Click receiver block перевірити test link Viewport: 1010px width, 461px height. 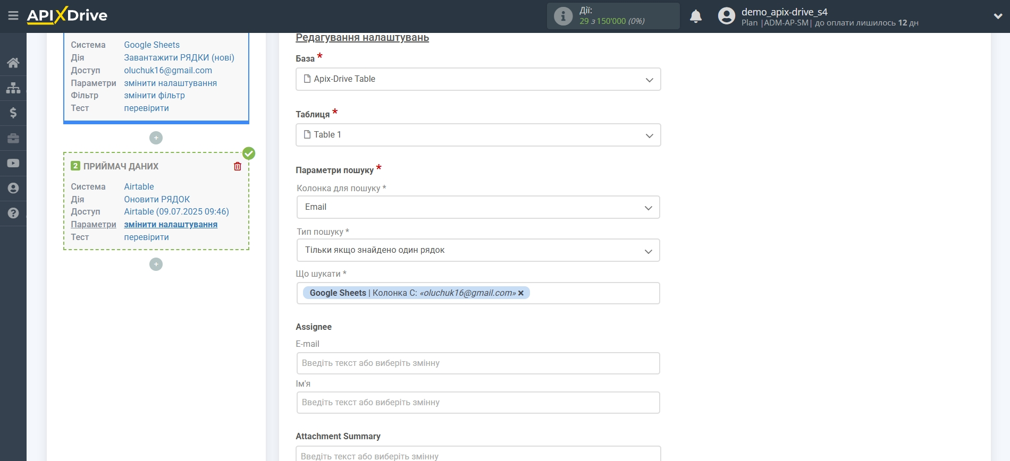(147, 237)
